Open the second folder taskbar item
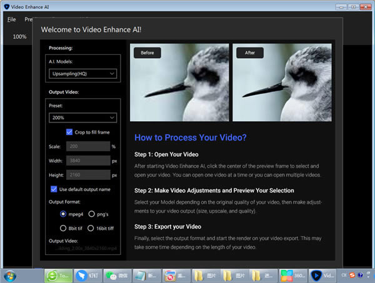Image resolution: width=375 pixels, height=283 pixels. (x=234, y=276)
